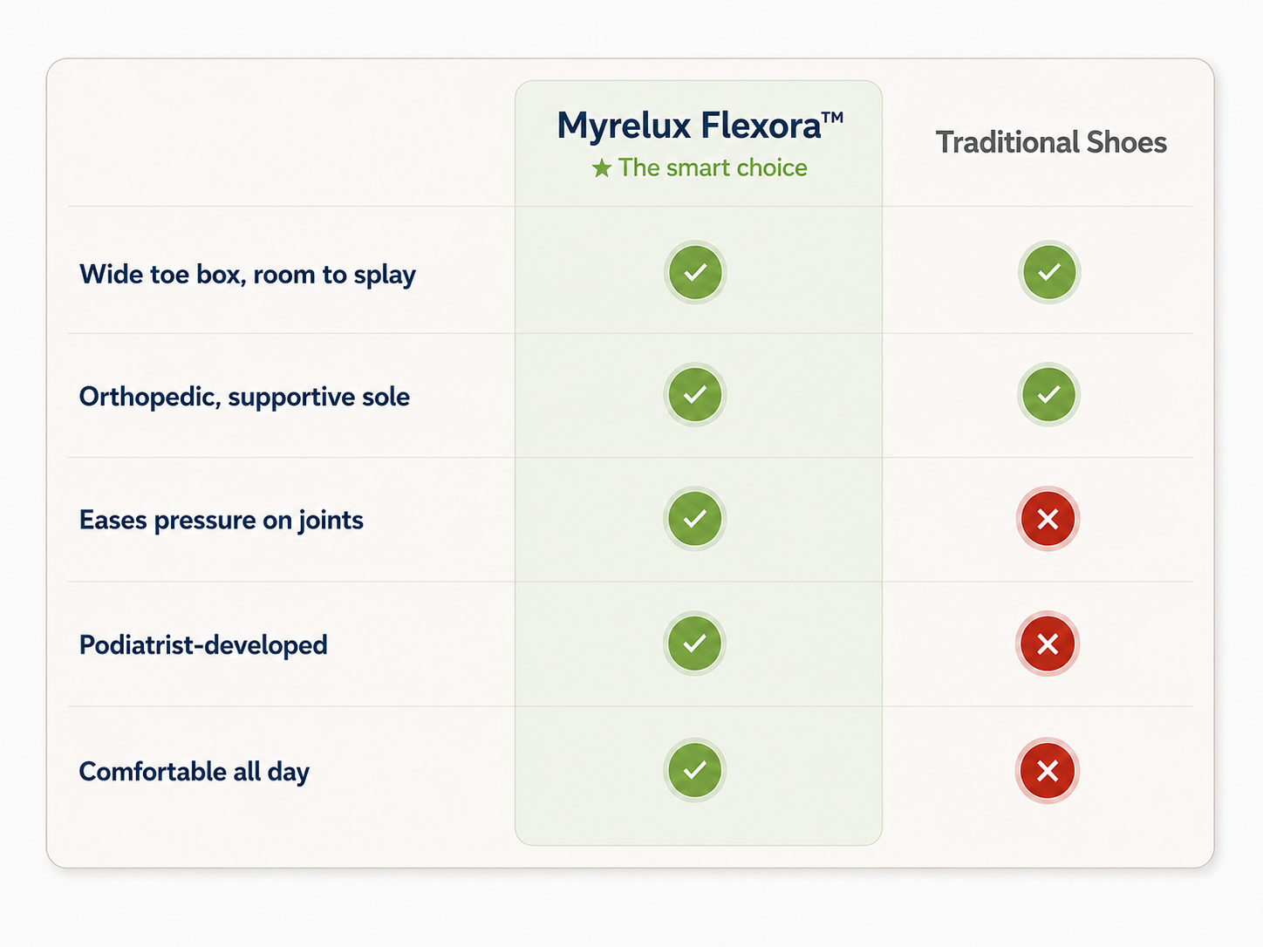Click Eases pressure on joints label

click(x=222, y=521)
